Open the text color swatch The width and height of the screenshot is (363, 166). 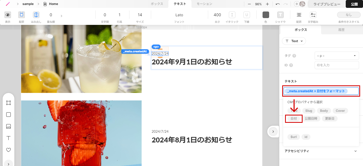(266, 15)
